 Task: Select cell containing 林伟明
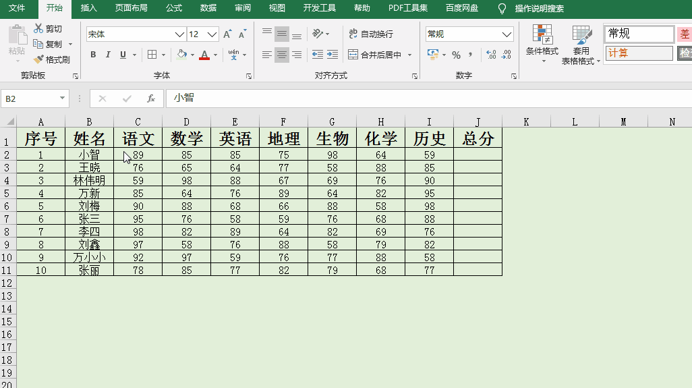tap(89, 180)
